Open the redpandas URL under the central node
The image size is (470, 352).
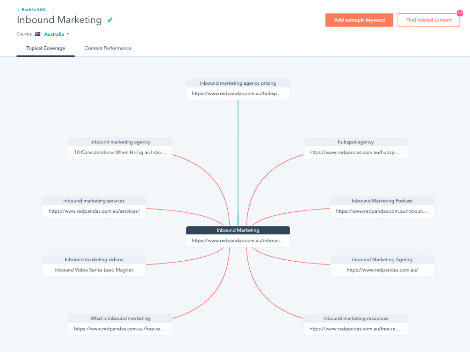pos(238,240)
